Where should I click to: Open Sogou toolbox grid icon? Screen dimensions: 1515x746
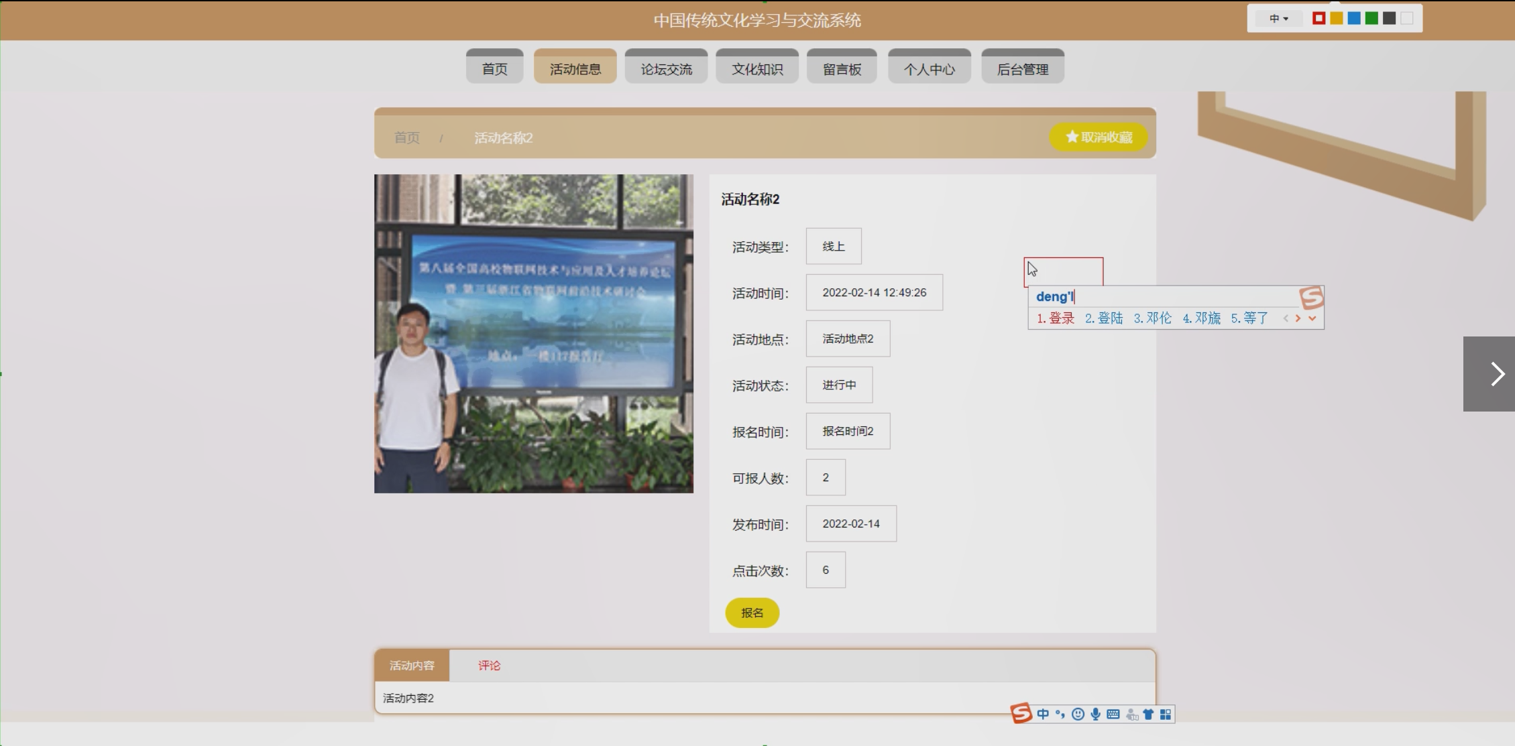(x=1166, y=714)
